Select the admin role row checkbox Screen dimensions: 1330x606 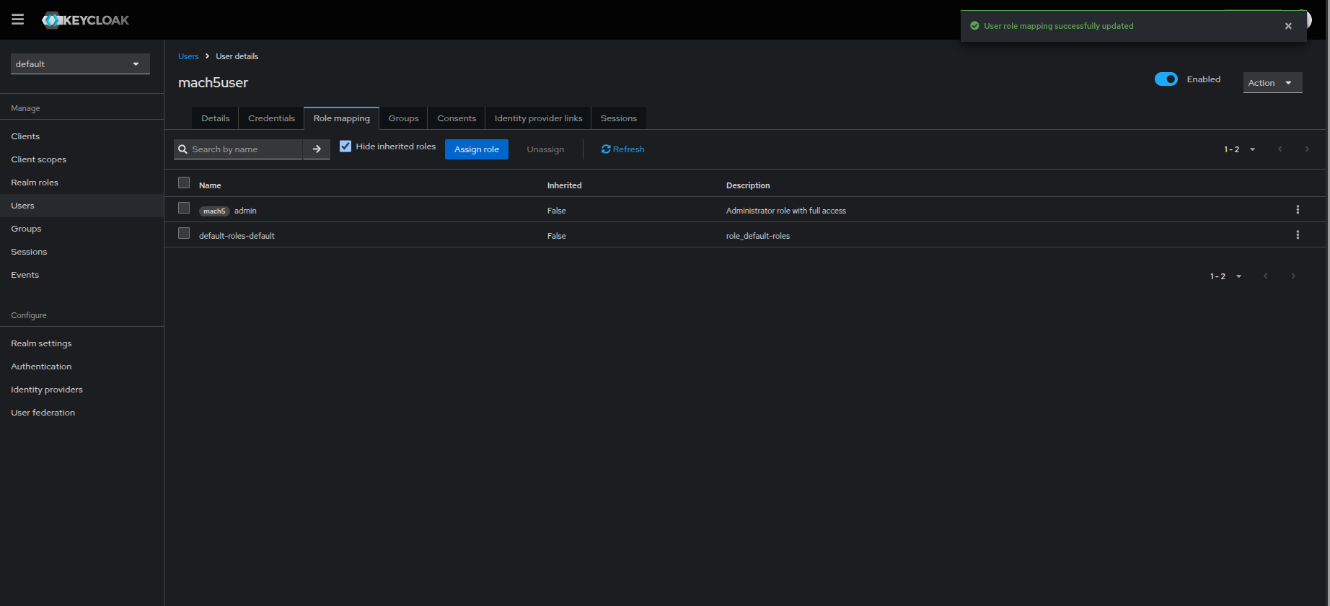[x=184, y=208]
